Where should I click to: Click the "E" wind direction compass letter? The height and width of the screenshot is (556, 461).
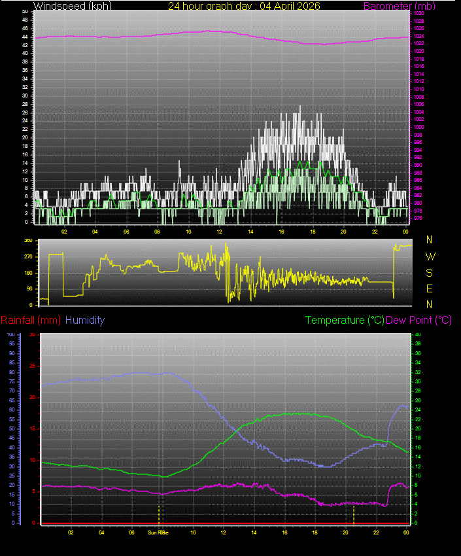tap(429, 288)
